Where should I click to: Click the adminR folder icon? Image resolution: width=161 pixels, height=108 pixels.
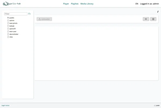click(8, 29)
